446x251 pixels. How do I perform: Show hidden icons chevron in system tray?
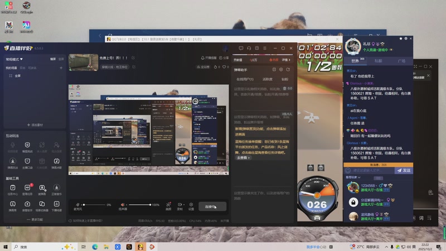pos(386,247)
